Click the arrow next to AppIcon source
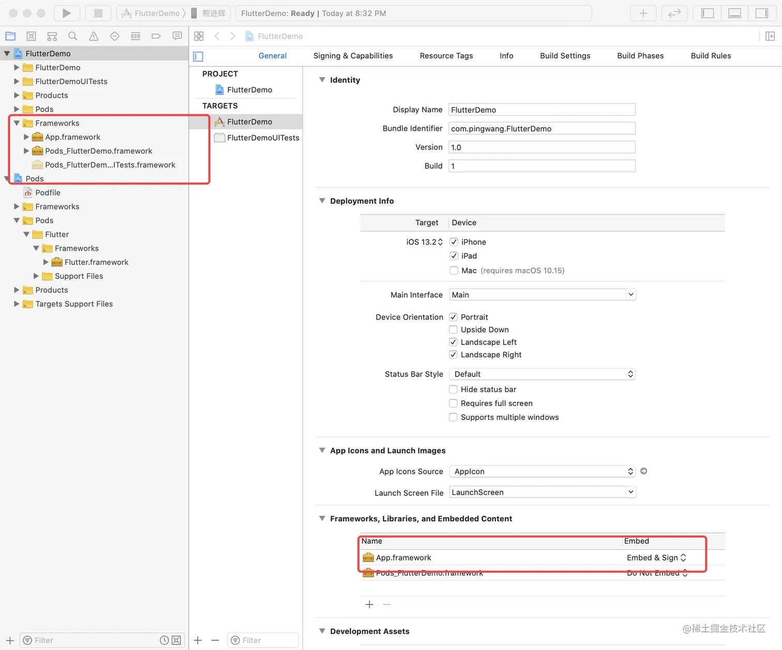The width and height of the screenshot is (782, 650). pos(644,471)
